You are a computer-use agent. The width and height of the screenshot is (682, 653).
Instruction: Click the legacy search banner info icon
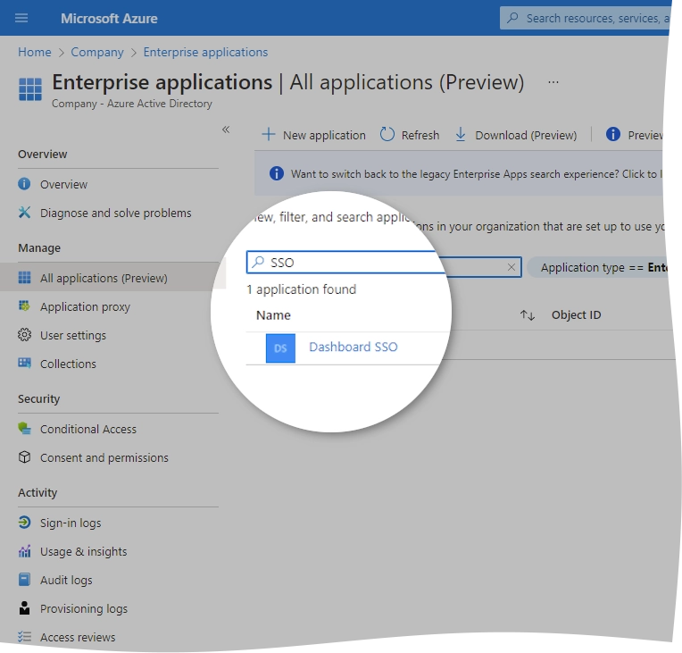pos(276,173)
